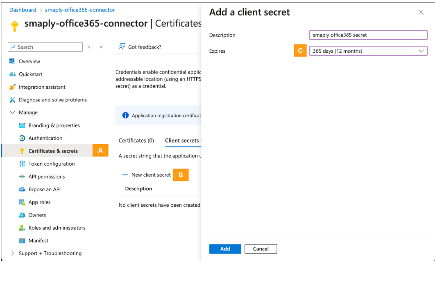Go to Authentication page
The height and width of the screenshot is (282, 435).
tap(45, 138)
